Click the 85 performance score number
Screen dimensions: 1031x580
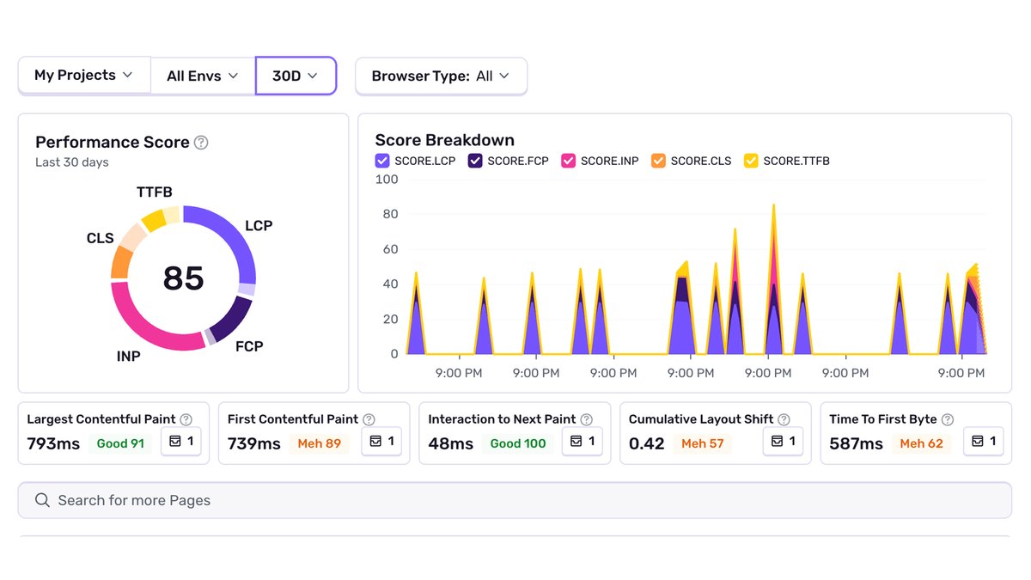pos(183,278)
